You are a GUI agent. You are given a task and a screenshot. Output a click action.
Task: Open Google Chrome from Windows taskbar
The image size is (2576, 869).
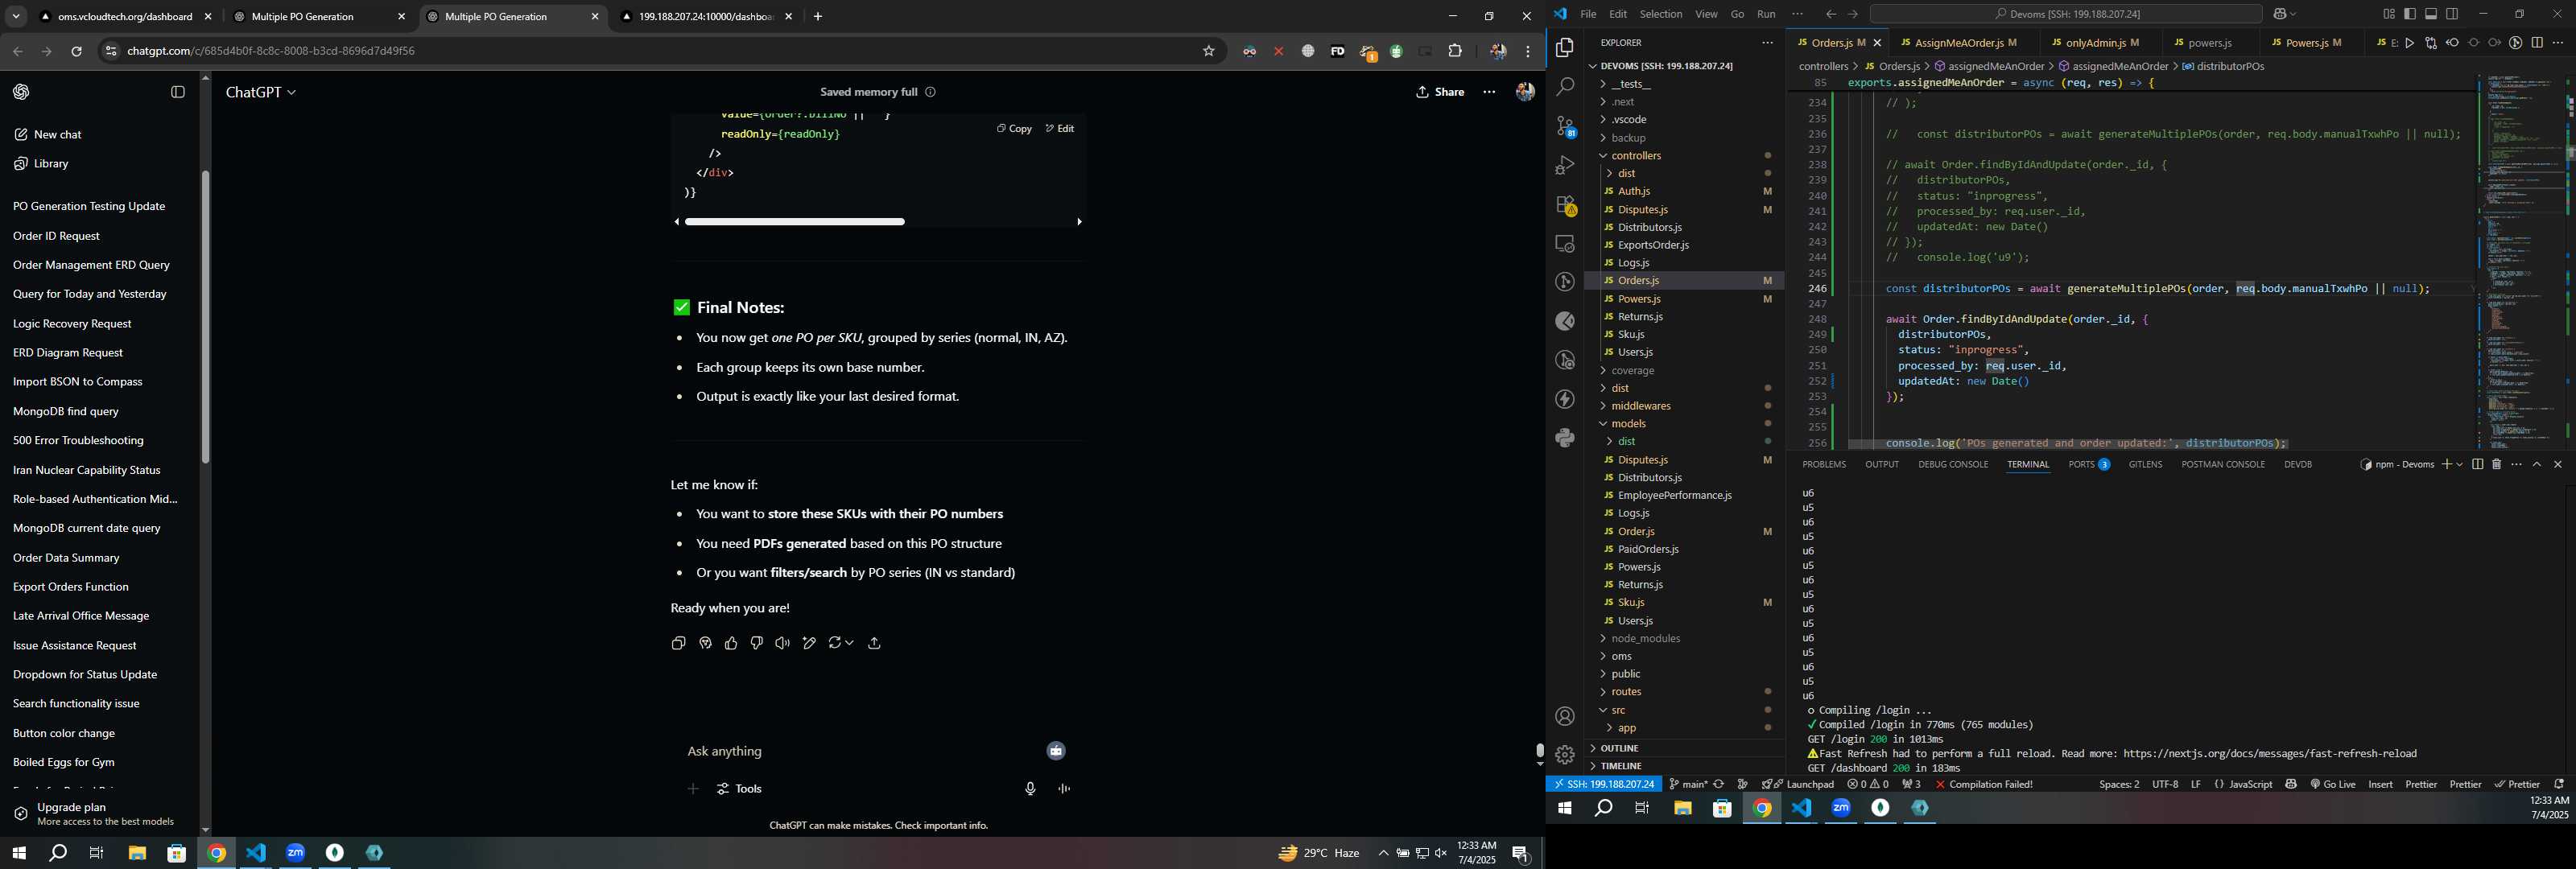coord(216,853)
